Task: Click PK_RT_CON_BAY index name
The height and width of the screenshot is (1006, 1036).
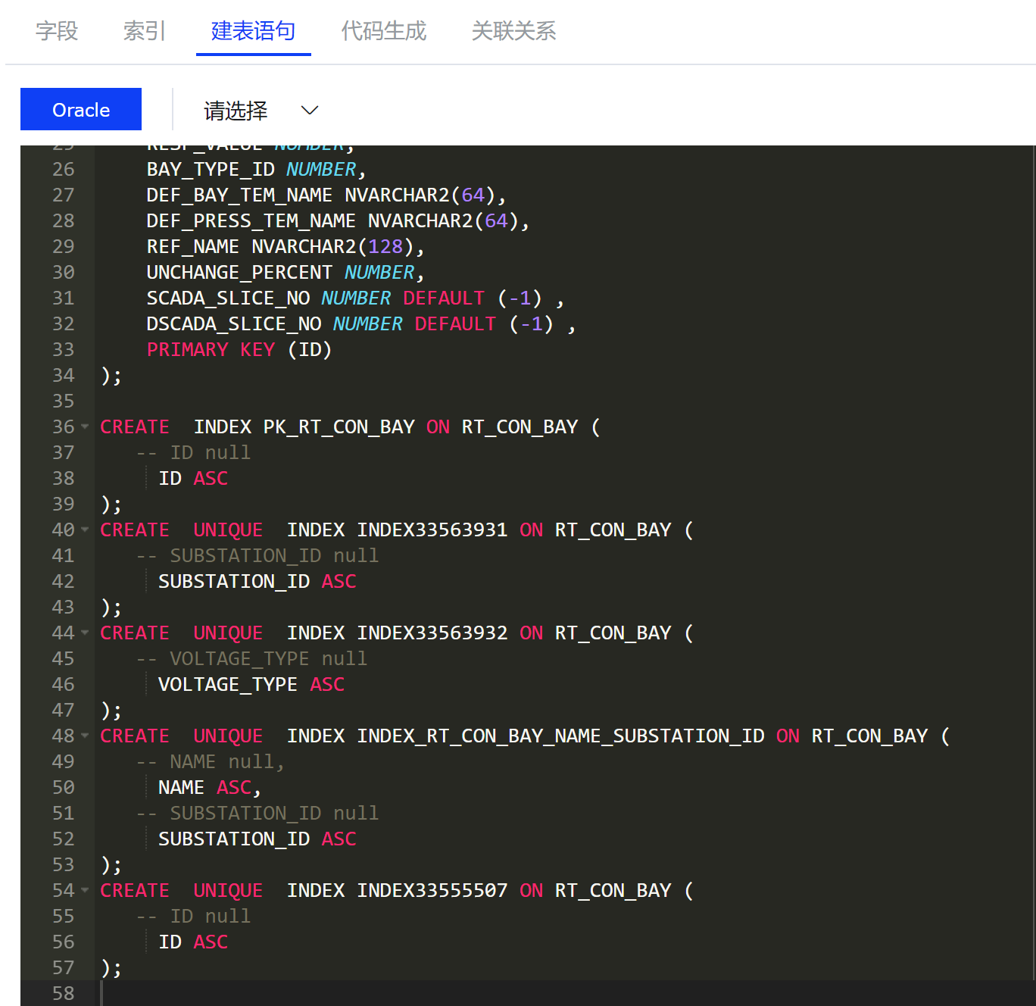Action: coord(339,427)
